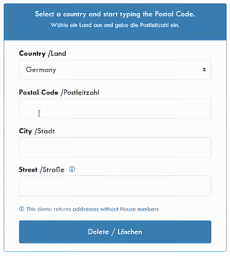The image size is (230, 256).
Task: Click the bold Postal Code label
Action: pos(39,92)
